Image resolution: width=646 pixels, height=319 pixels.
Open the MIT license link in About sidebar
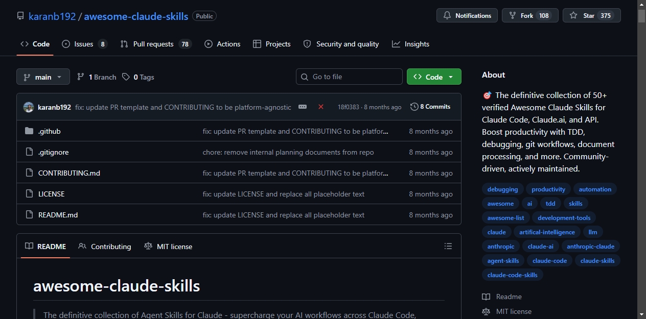pos(507,311)
